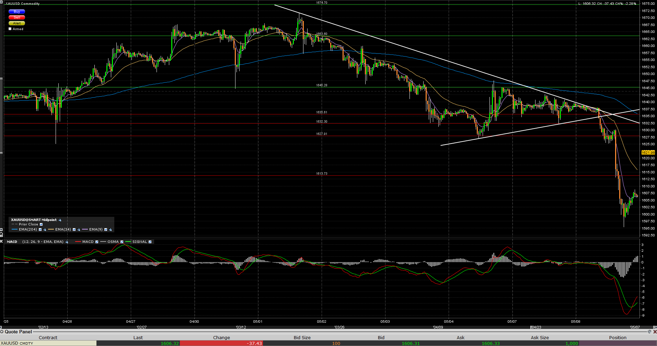This screenshot has width=657, height=346.
Task: Toggle OSMA histogram checkbox
Action: tap(122, 242)
